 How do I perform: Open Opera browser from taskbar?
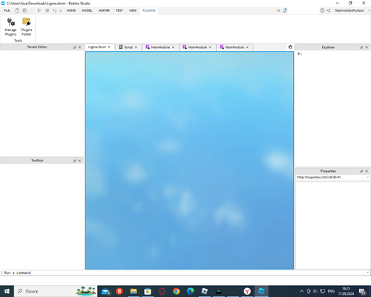[x=162, y=291]
